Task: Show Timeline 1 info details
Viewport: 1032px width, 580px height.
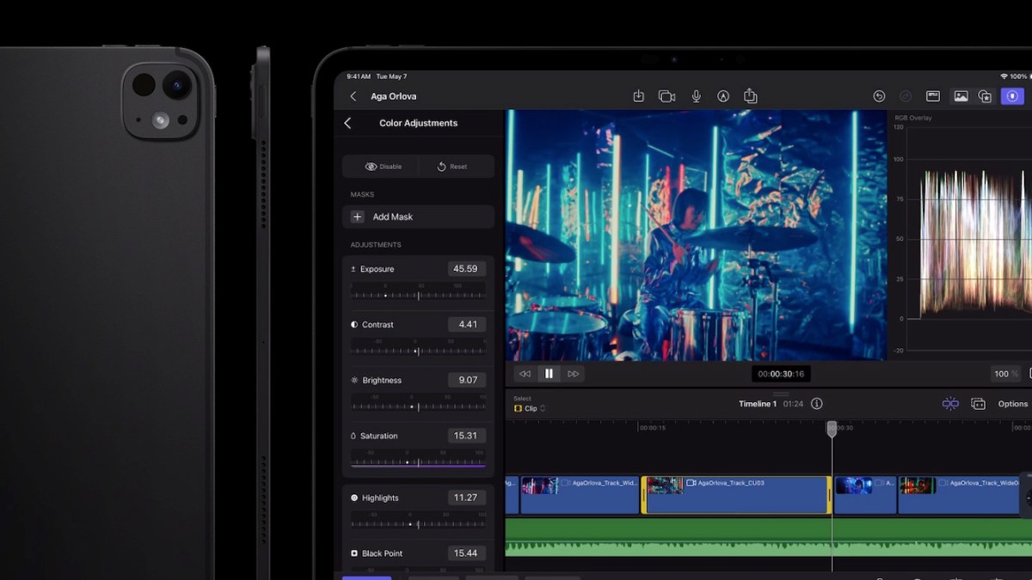Action: point(815,403)
